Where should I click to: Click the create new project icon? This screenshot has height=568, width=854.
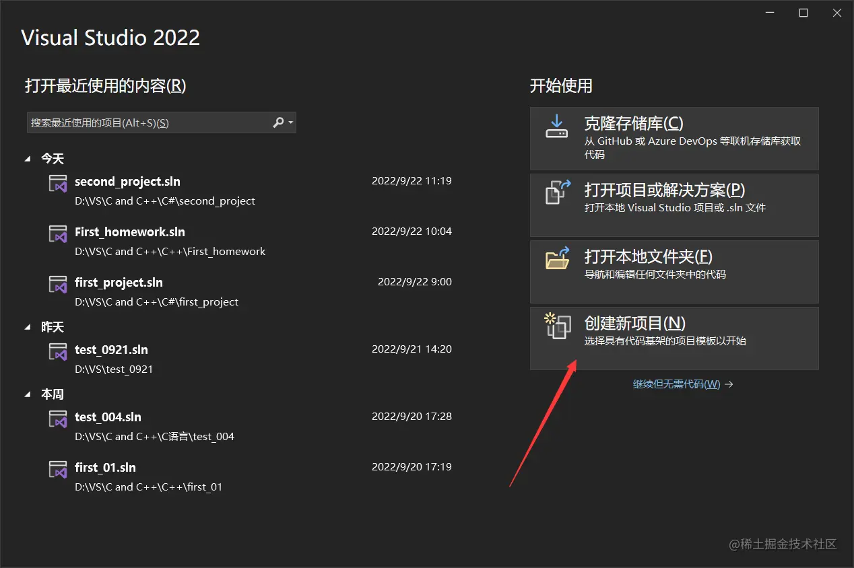[557, 326]
